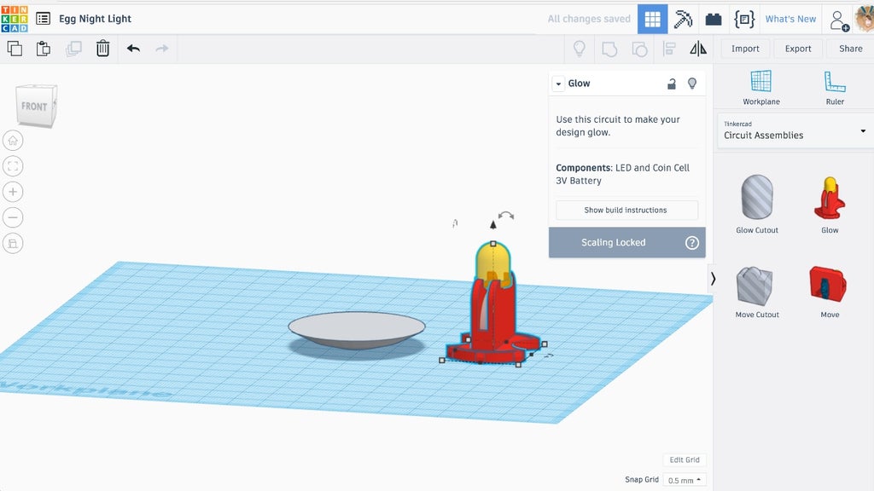Zoom in with the plus icon
The width and height of the screenshot is (874, 491).
(x=13, y=192)
